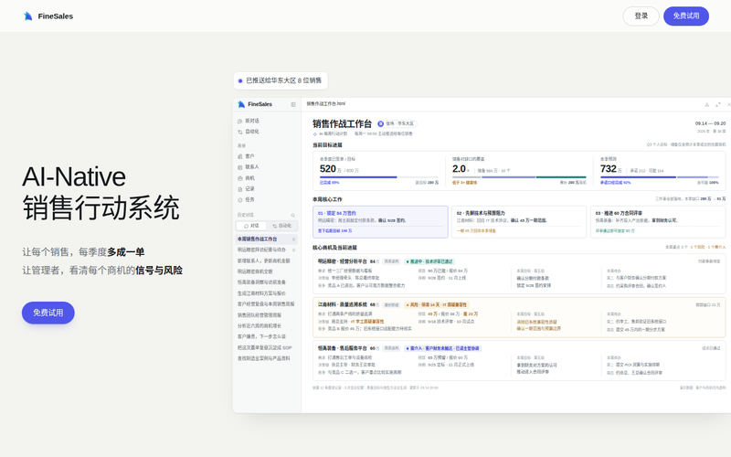Open the 03 · 推进 60 万合同评审 card
The height and width of the screenshot is (457, 731).
pyautogui.click(x=657, y=222)
